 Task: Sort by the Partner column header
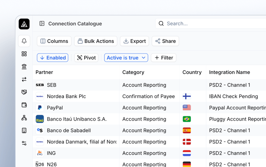point(44,72)
